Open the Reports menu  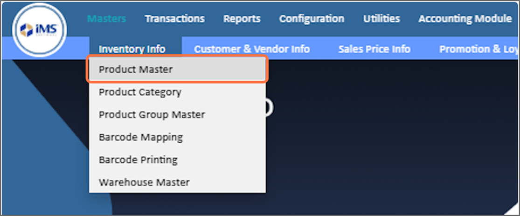tap(242, 19)
